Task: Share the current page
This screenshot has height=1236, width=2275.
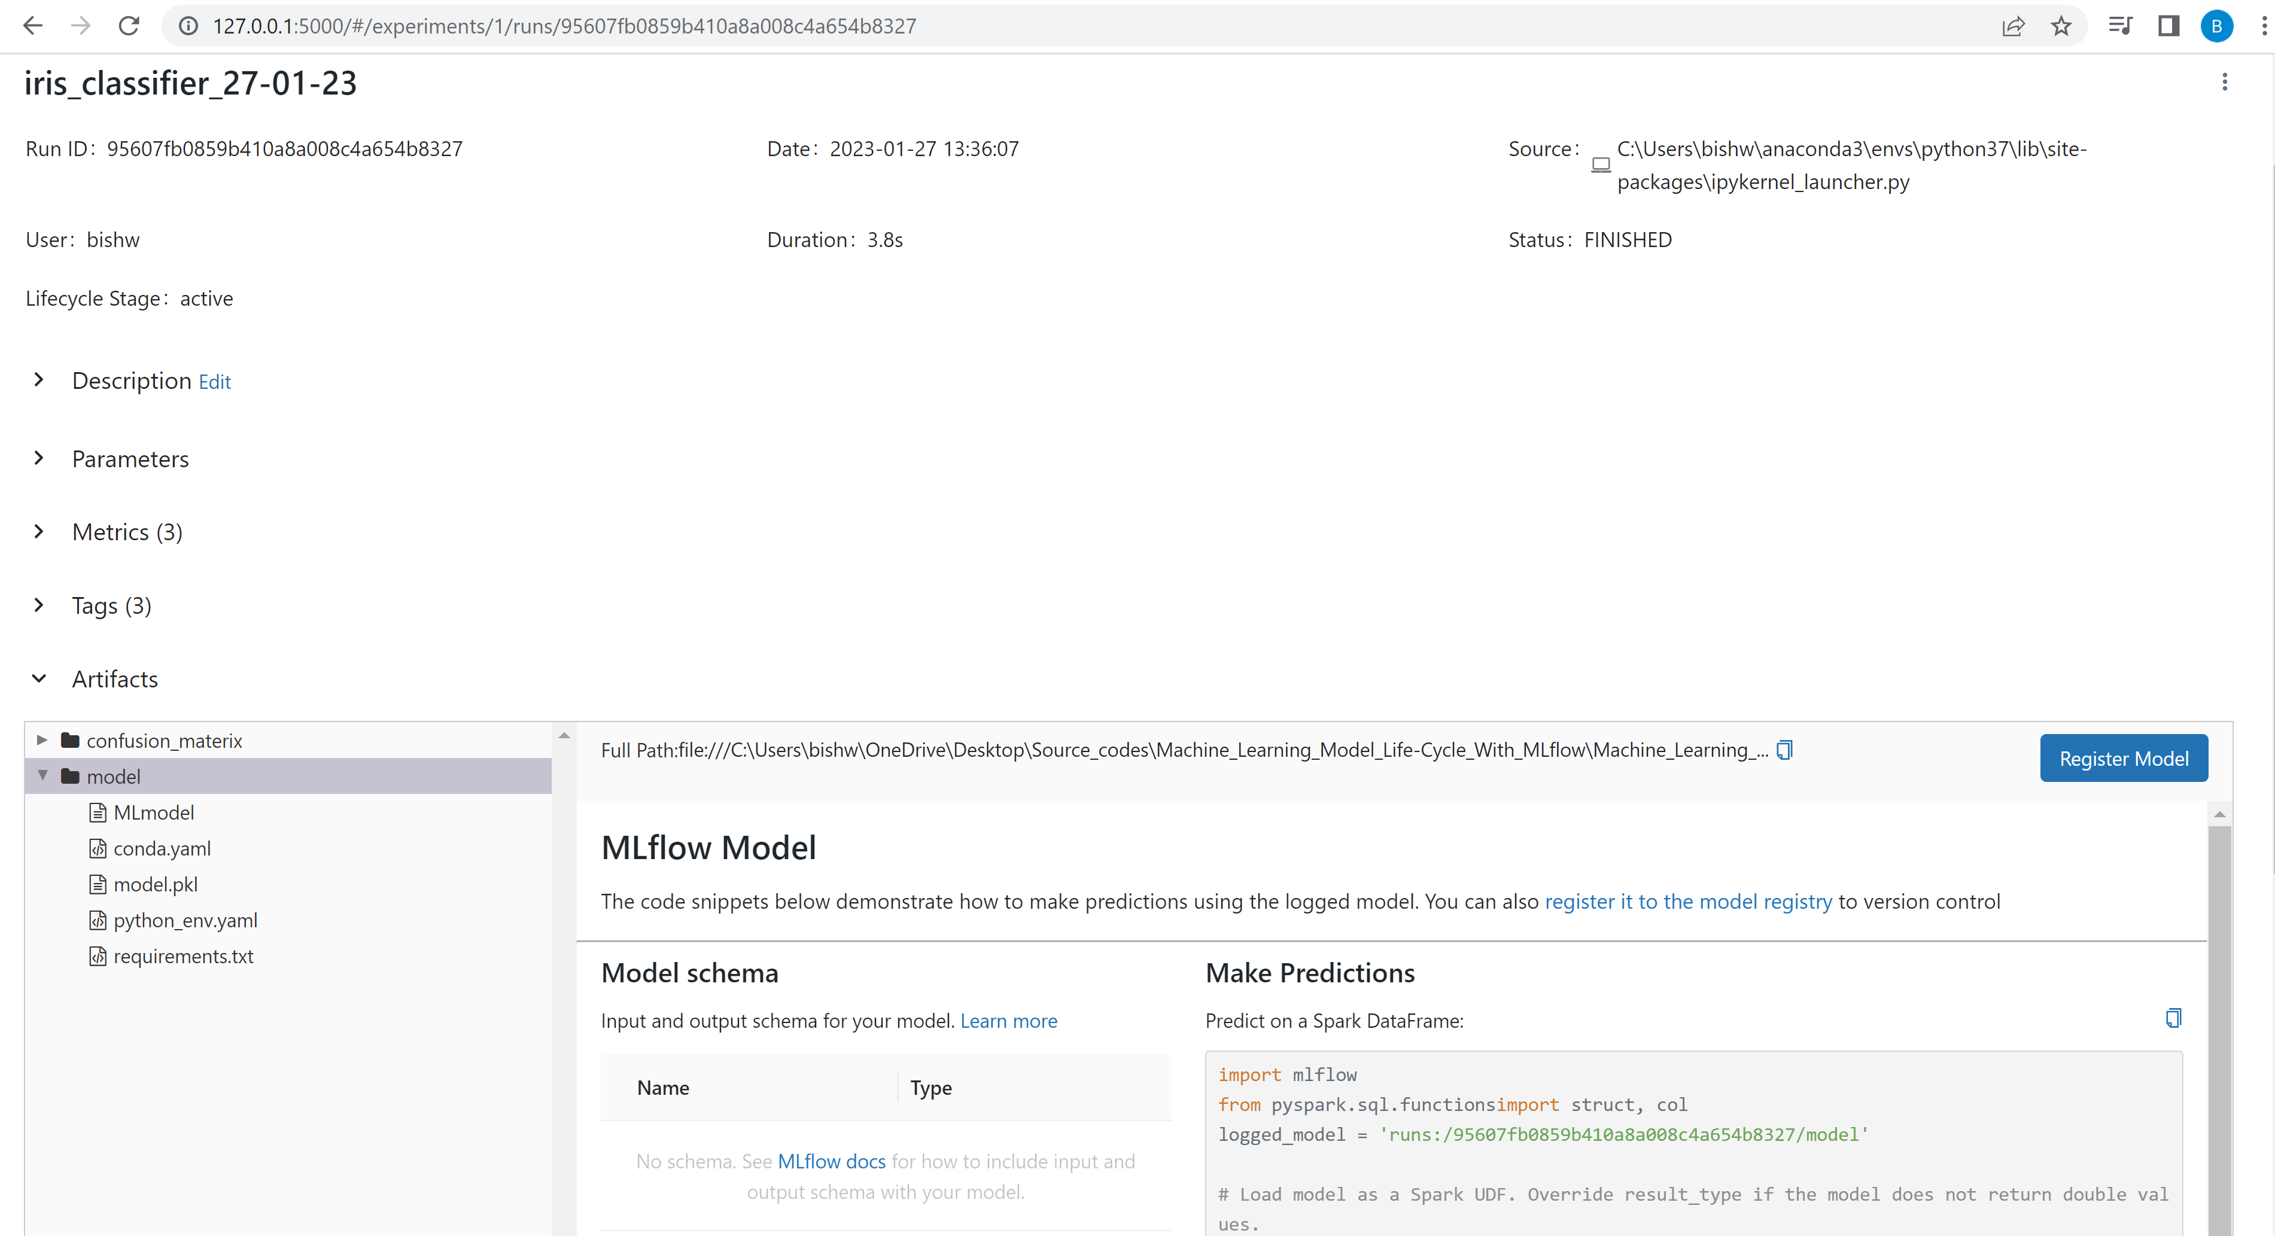Action: pyautogui.click(x=2014, y=26)
